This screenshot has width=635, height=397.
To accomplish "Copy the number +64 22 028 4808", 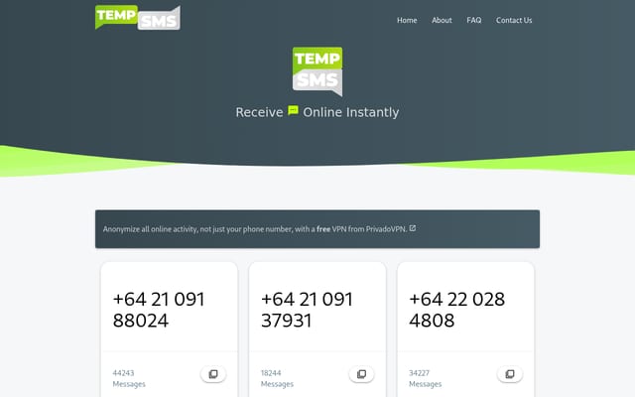I will point(509,374).
